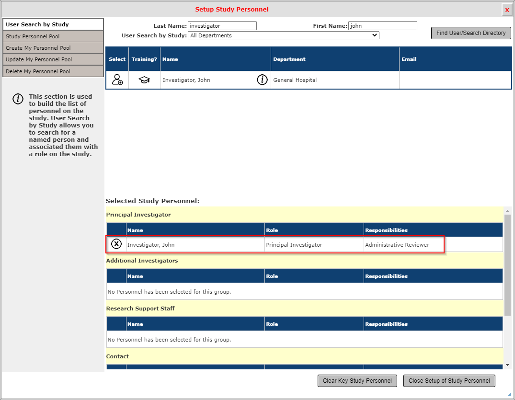Click Additional Investigators section heading
The image size is (515, 400).
(x=142, y=261)
